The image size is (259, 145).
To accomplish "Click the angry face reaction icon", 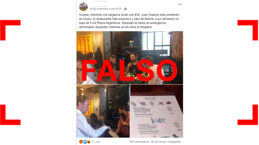I will click(81, 142).
